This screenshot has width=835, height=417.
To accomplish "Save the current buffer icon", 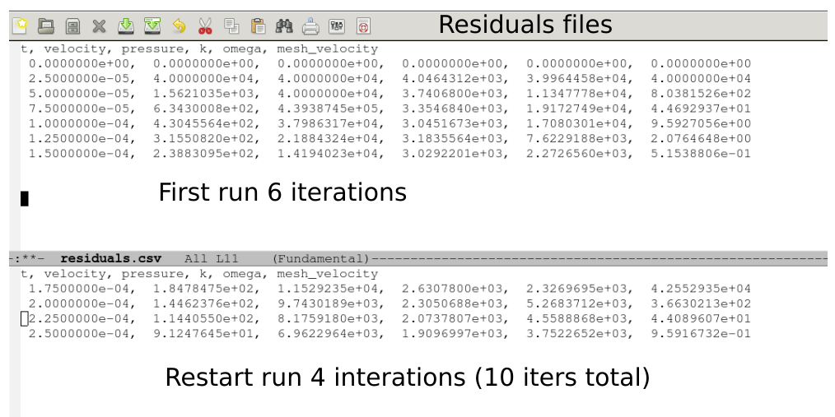I will coord(125,26).
